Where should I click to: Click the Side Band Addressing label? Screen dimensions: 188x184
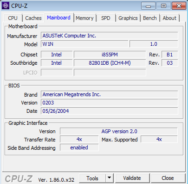pos(32,148)
